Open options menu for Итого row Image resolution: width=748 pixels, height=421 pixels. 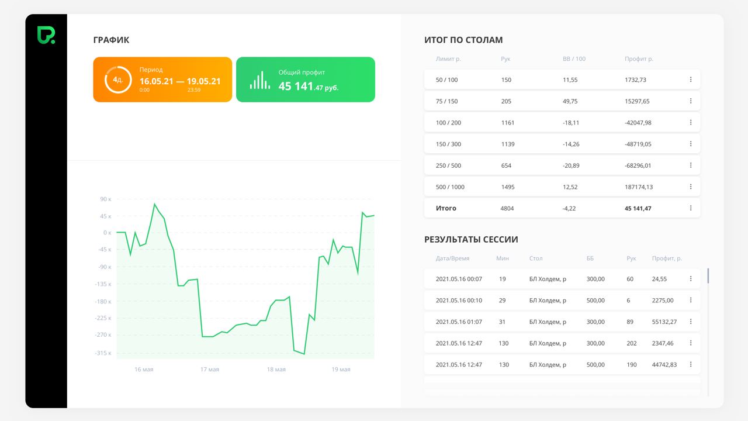(x=691, y=208)
